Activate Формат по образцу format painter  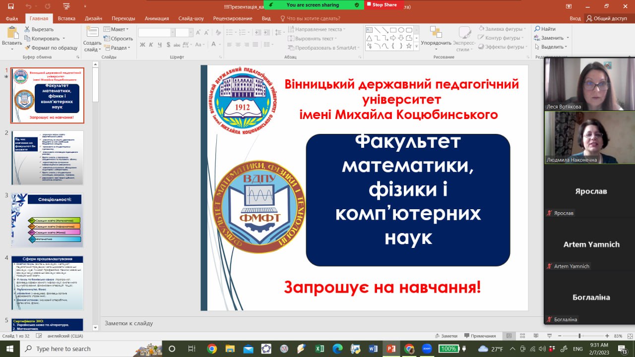51,48
